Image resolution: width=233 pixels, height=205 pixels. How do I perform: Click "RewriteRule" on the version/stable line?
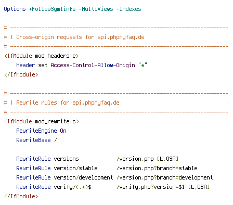(x=33, y=168)
